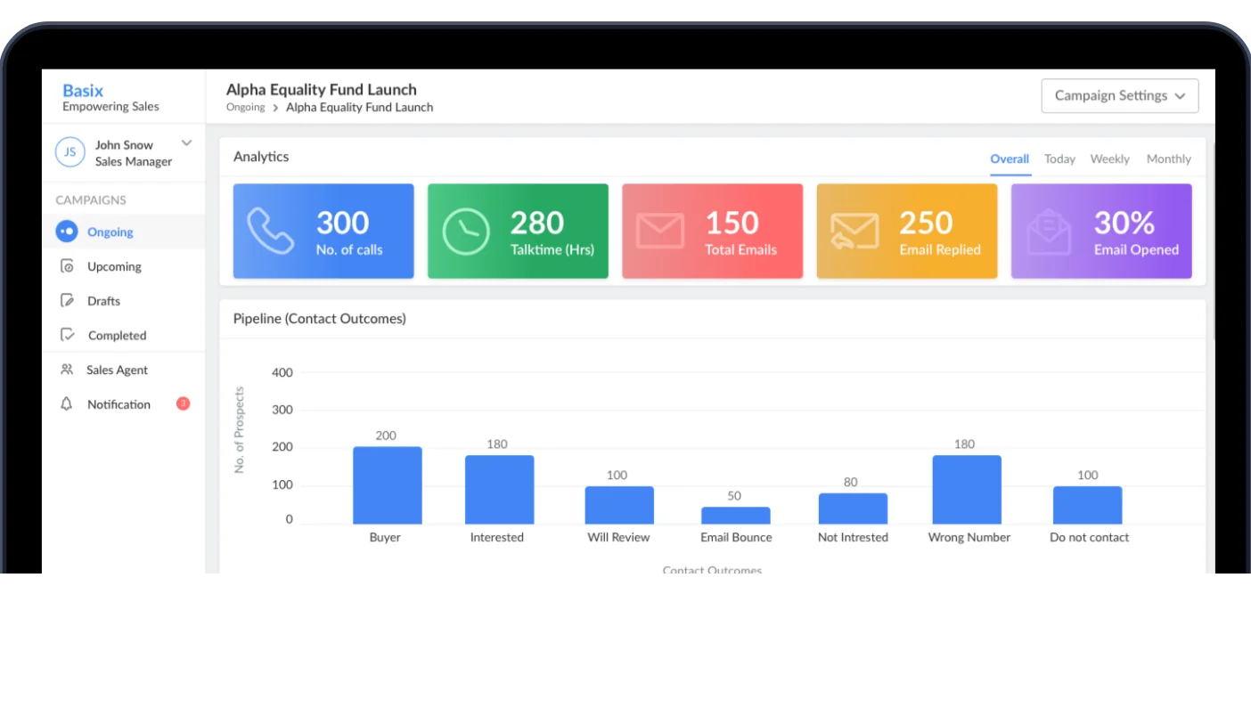Image resolution: width=1251 pixels, height=716 pixels.
Task: Click the Ongoing campaigns icon in sidebar
Action: pyautogui.click(x=67, y=232)
